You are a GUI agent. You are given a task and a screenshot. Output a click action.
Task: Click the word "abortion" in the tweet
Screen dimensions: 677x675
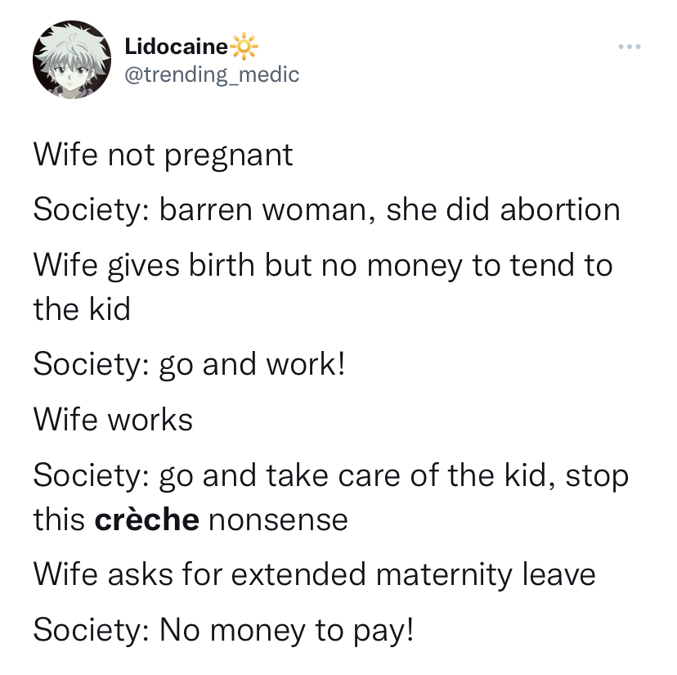tap(560, 209)
